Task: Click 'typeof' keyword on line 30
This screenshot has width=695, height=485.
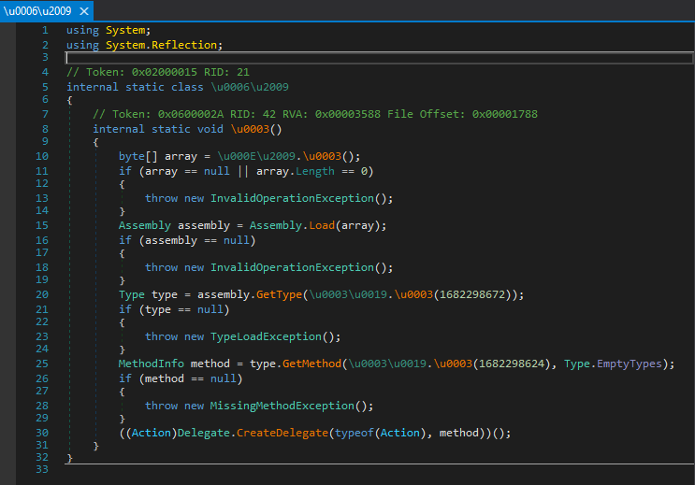Action: click(355, 433)
